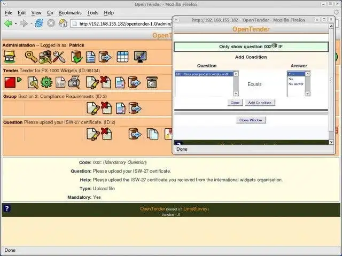The width and height of the screenshot is (342, 256).
Task: Open the Edit menu
Action: pyautogui.click(x=21, y=13)
